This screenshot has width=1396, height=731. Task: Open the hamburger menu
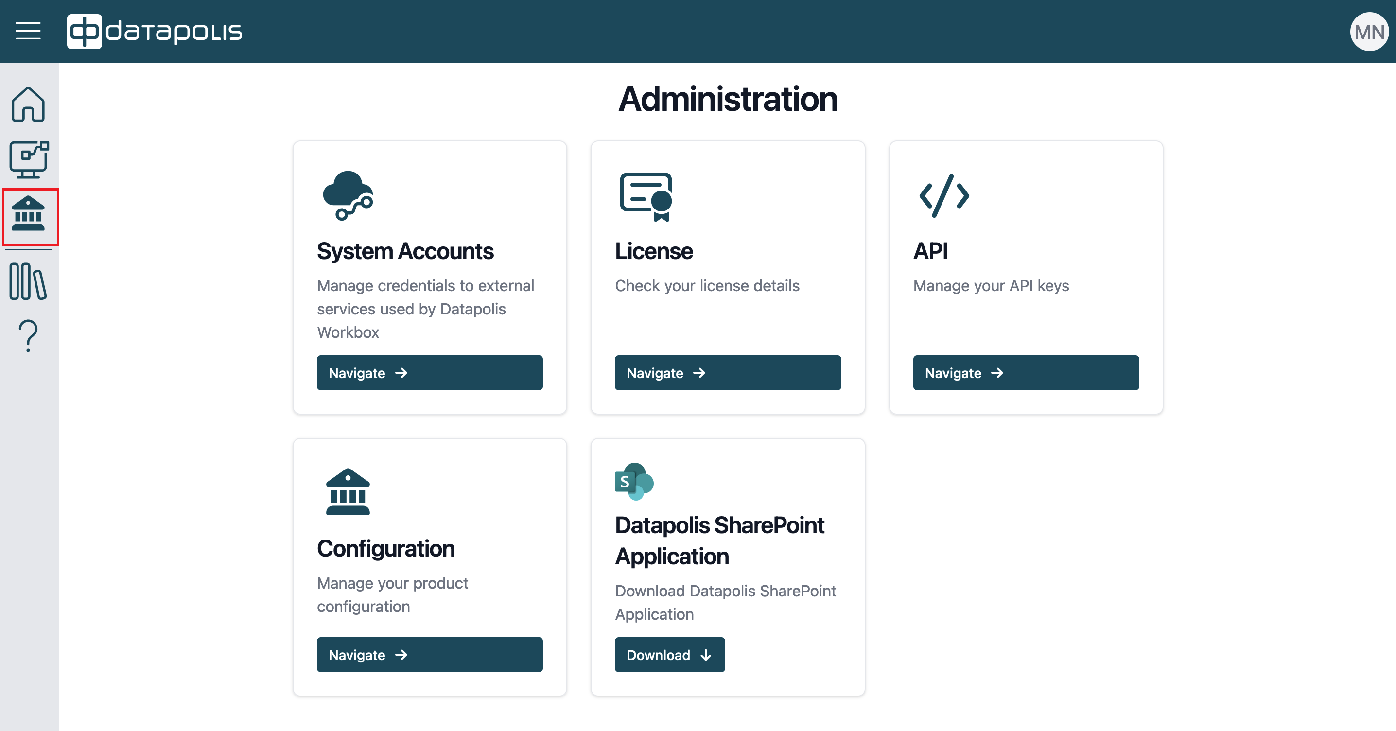28,31
